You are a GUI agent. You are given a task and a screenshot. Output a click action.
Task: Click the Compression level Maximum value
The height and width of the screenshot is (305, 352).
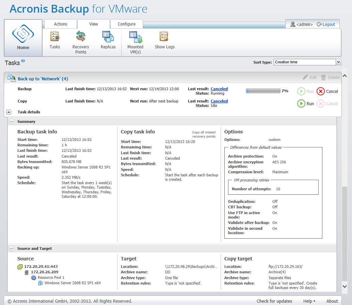point(280,172)
